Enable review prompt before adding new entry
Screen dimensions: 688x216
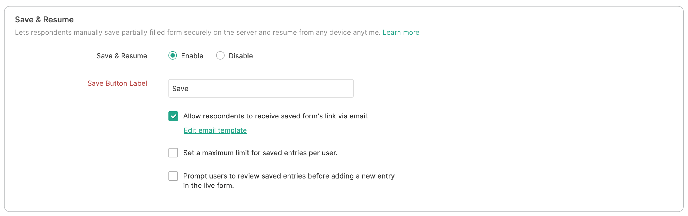point(173,176)
